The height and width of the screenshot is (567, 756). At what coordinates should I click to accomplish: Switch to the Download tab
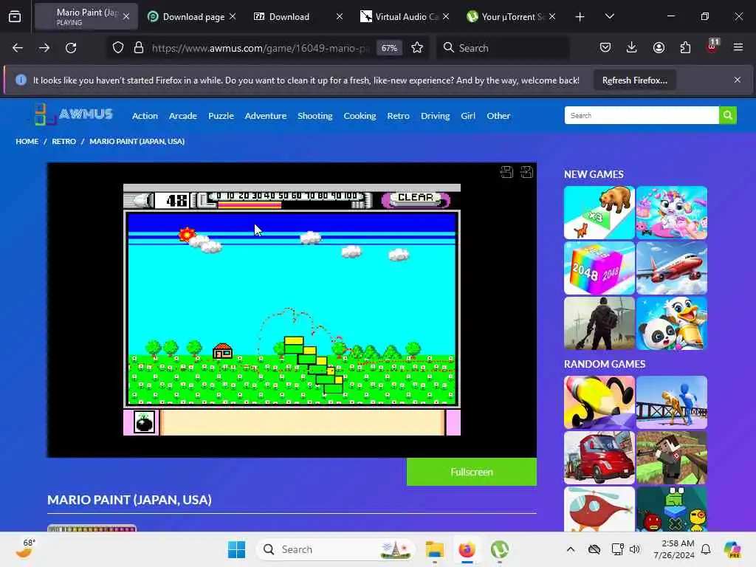point(297,17)
